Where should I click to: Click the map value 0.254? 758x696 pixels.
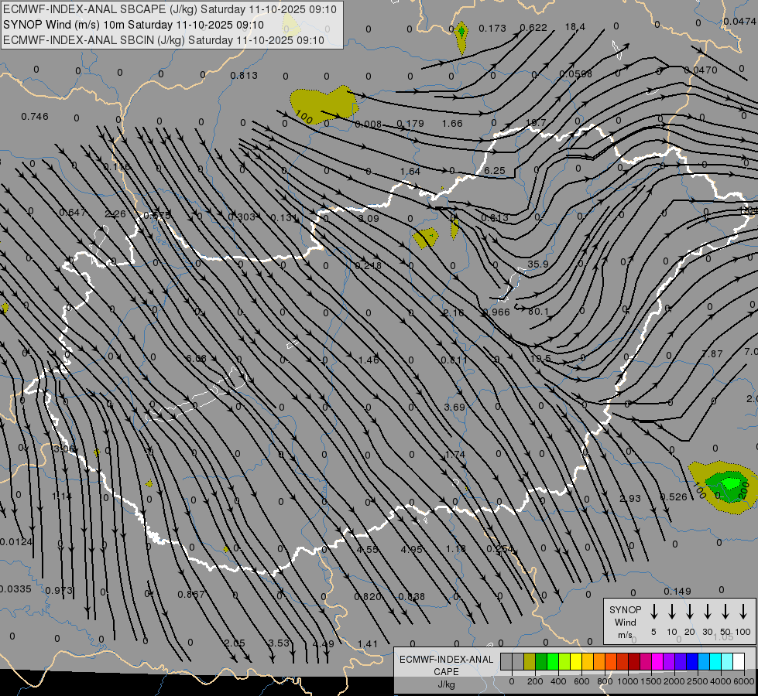click(x=500, y=549)
